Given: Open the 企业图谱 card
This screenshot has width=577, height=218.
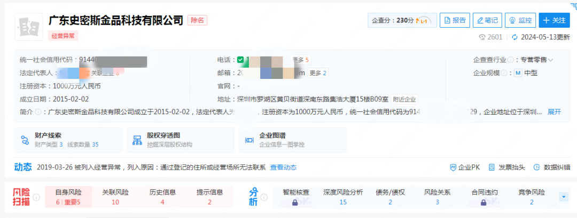Looking at the screenshot, I should (x=293, y=140).
